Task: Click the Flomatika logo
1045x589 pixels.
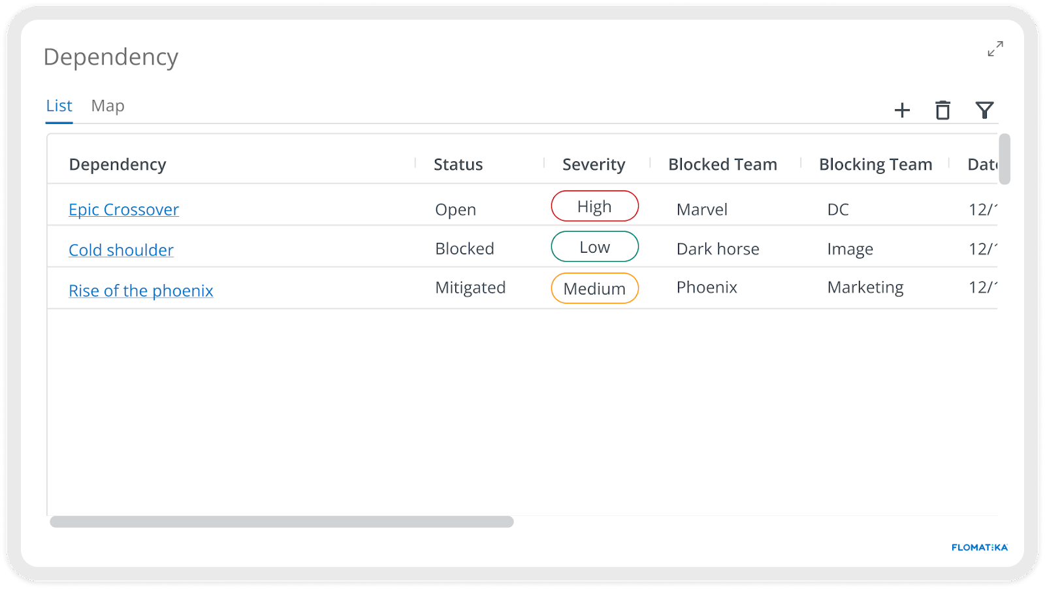Action: point(980,547)
